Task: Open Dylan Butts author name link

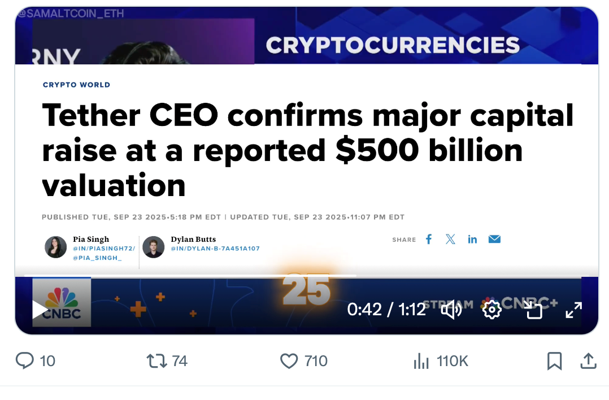Action: pyautogui.click(x=193, y=239)
